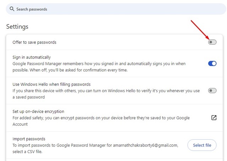The image size is (227, 161).
Task: Focus the Search passwords field
Action: 106,9
